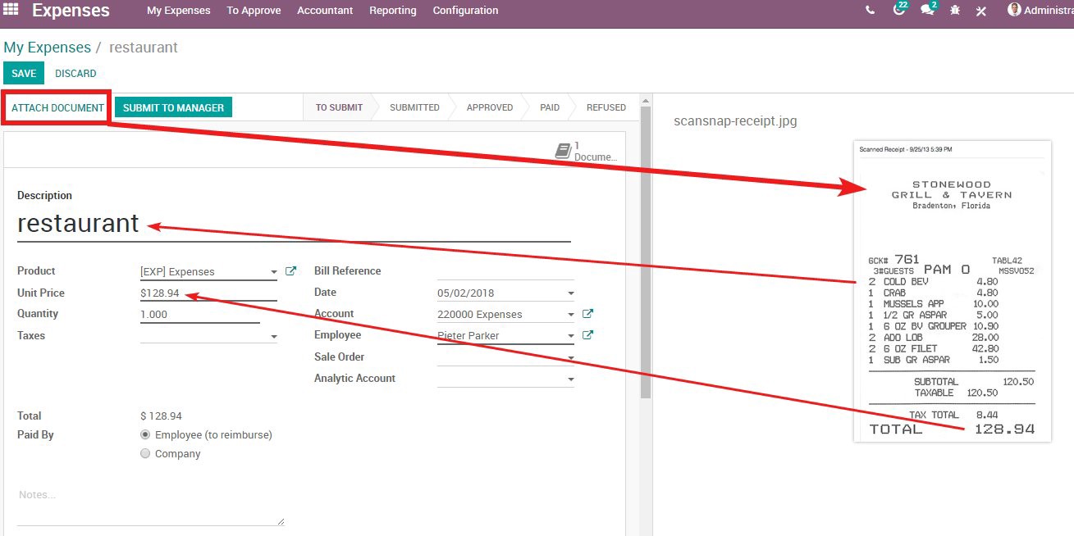1074x536 pixels.
Task: Open external link next to Account field
Action: click(587, 314)
